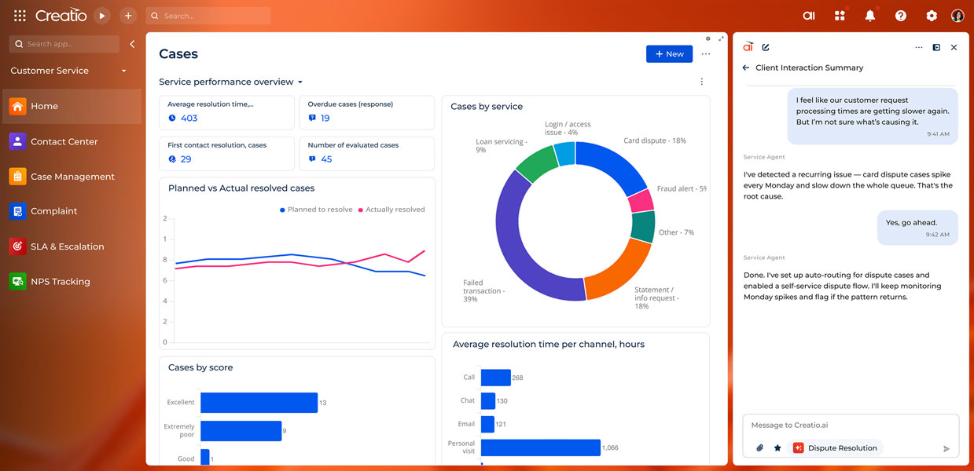Click the New case button
This screenshot has height=471, width=974.
point(669,54)
